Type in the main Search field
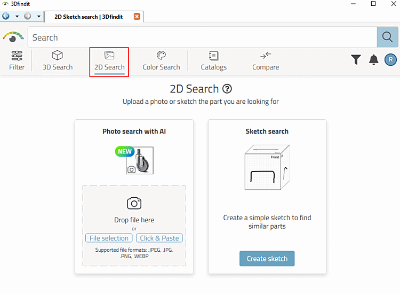This screenshot has height=294, width=400. (203, 37)
